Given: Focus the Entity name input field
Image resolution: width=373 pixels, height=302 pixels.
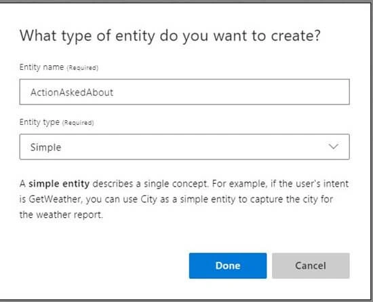Looking at the screenshot, I should coord(184,92).
